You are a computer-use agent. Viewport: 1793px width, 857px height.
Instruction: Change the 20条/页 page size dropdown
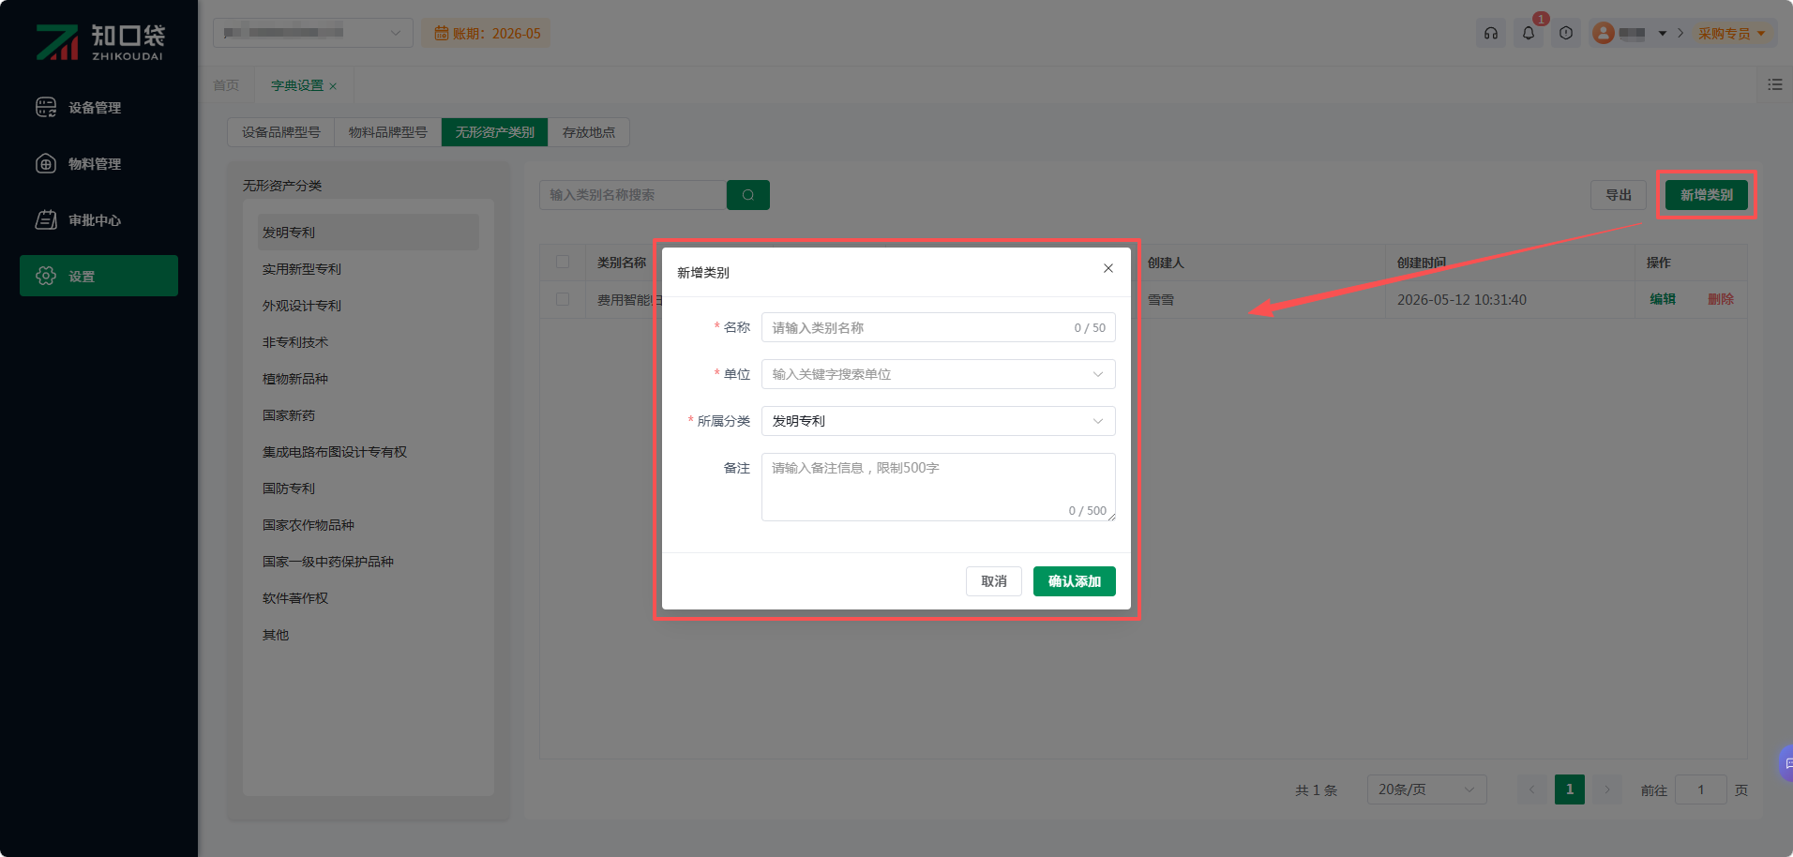pyautogui.click(x=1426, y=789)
